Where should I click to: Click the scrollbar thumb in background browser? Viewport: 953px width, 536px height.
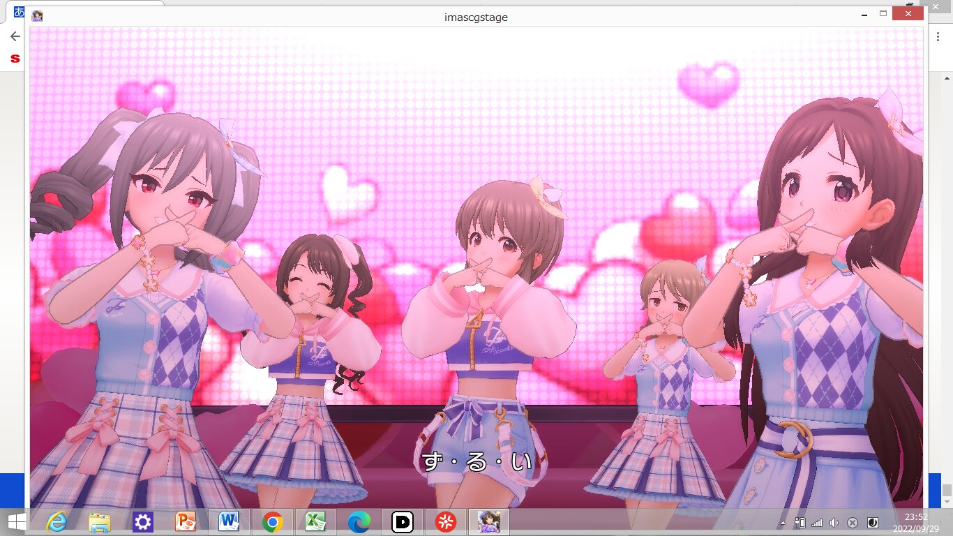click(947, 491)
